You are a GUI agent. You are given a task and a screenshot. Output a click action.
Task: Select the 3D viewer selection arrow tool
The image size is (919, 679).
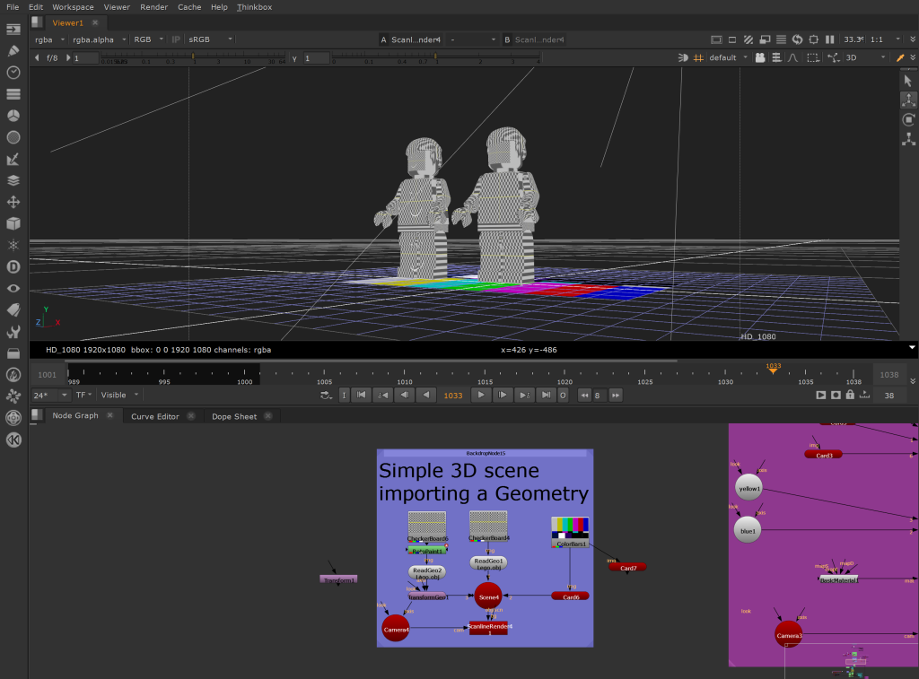908,80
